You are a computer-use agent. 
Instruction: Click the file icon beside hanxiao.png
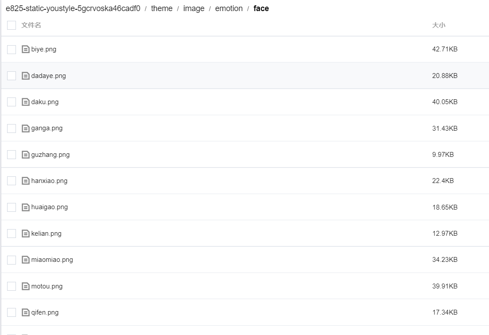click(26, 181)
